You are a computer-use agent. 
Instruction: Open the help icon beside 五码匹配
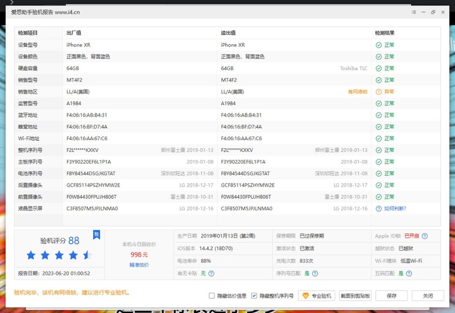point(409,273)
